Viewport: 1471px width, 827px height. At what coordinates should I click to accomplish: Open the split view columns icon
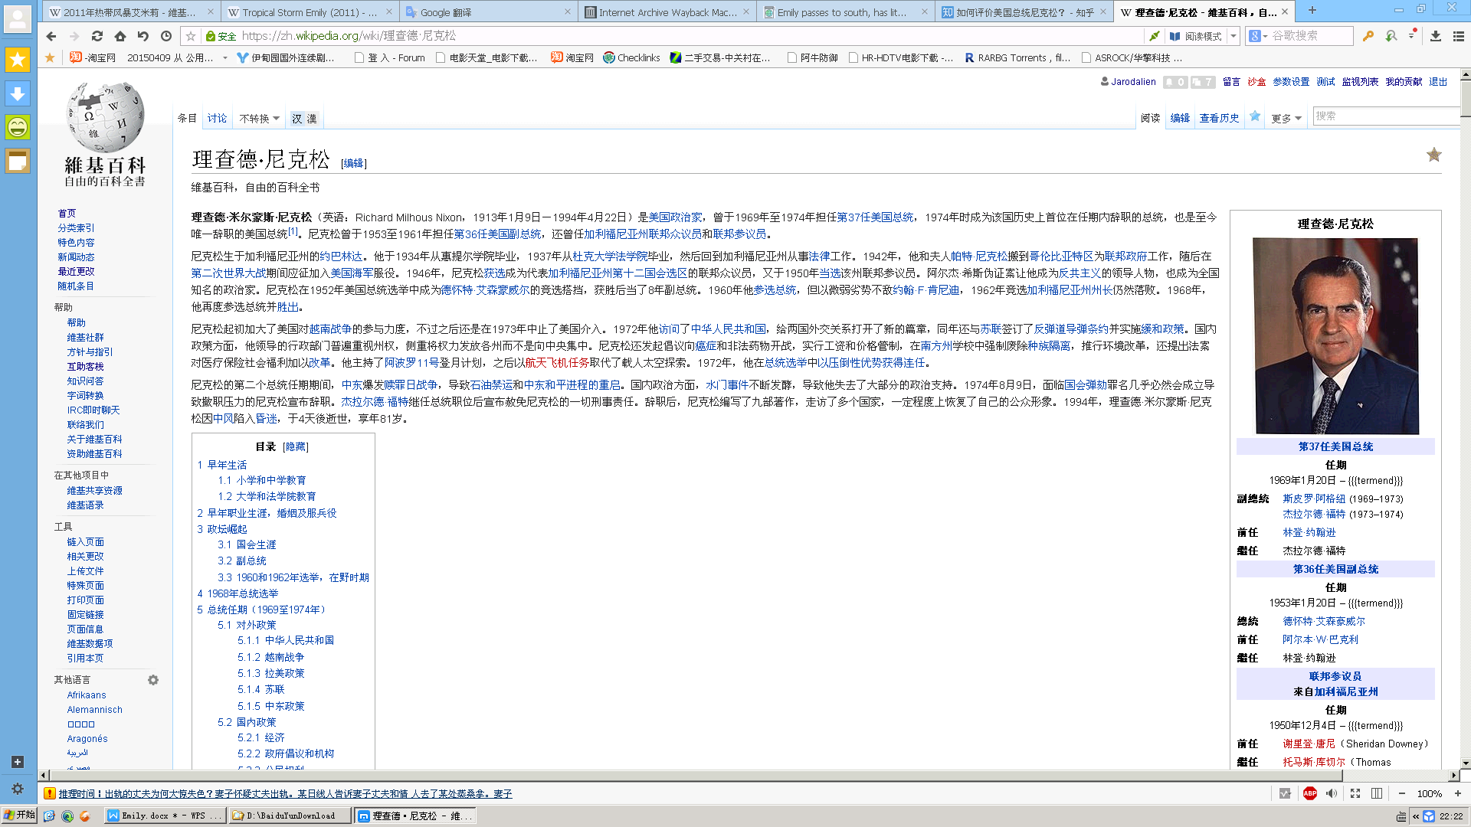coord(1377,793)
